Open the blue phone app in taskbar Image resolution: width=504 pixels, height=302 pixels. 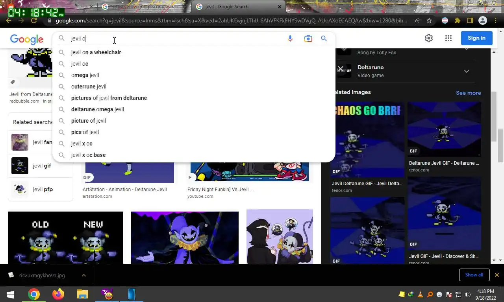coord(132,294)
